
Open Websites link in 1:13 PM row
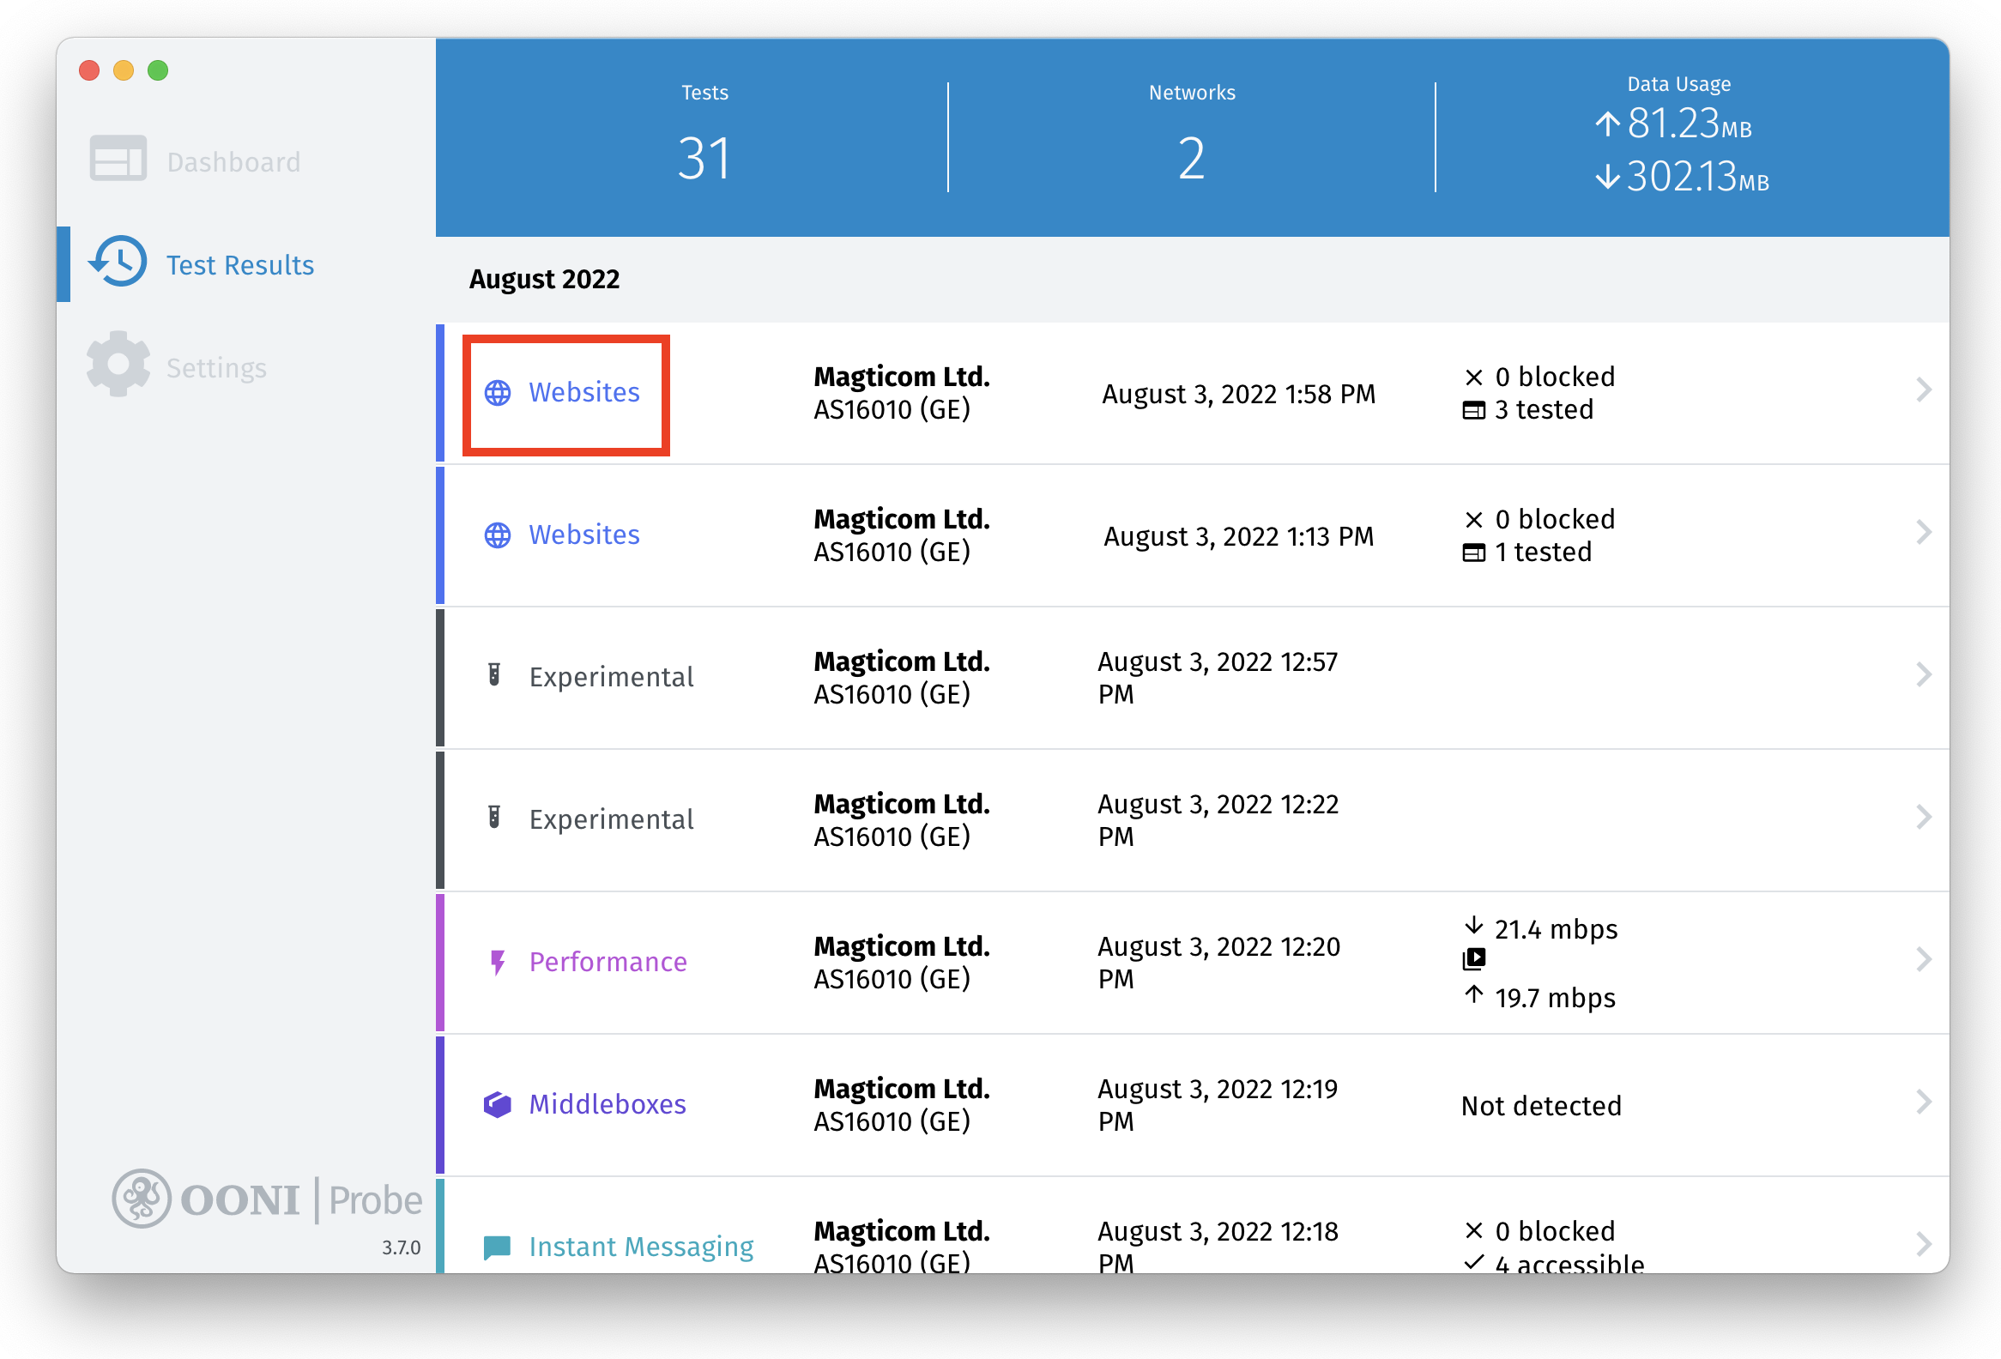click(583, 535)
